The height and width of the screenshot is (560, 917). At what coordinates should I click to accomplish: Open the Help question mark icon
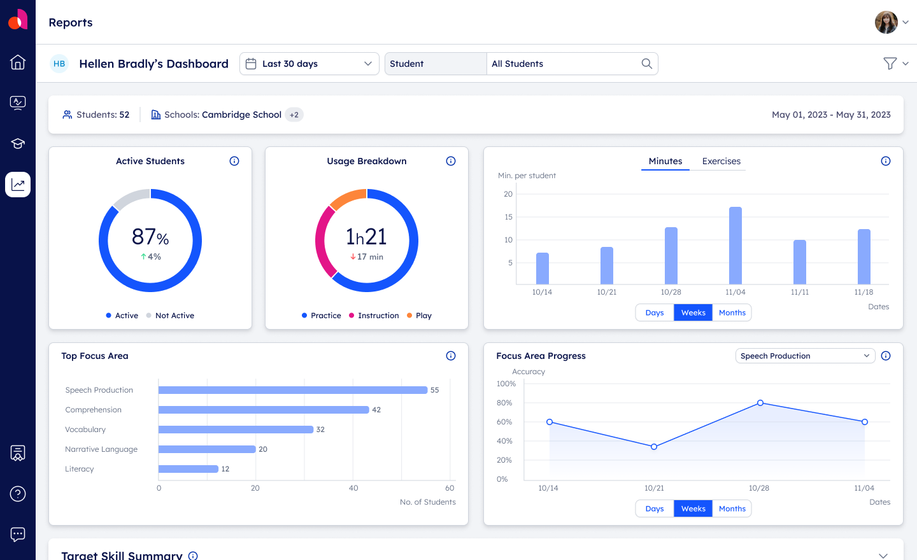pos(18,494)
